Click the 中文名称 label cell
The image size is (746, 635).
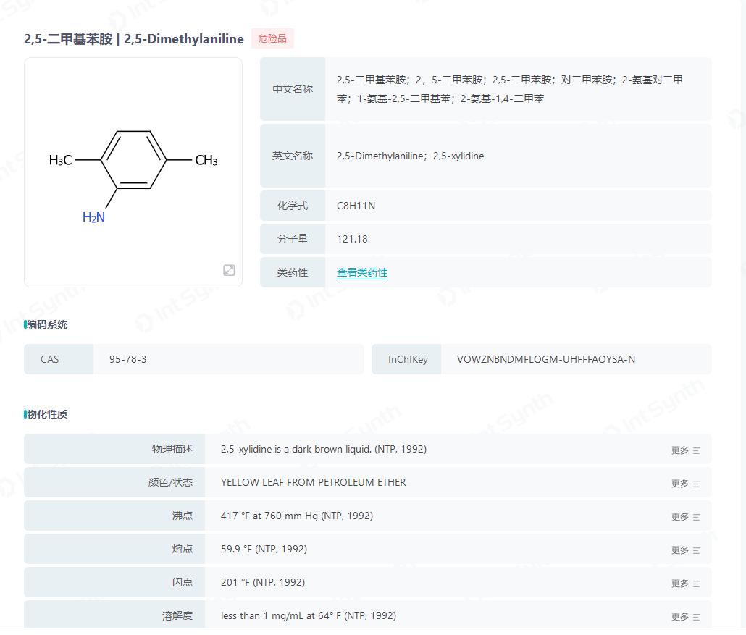(292, 89)
